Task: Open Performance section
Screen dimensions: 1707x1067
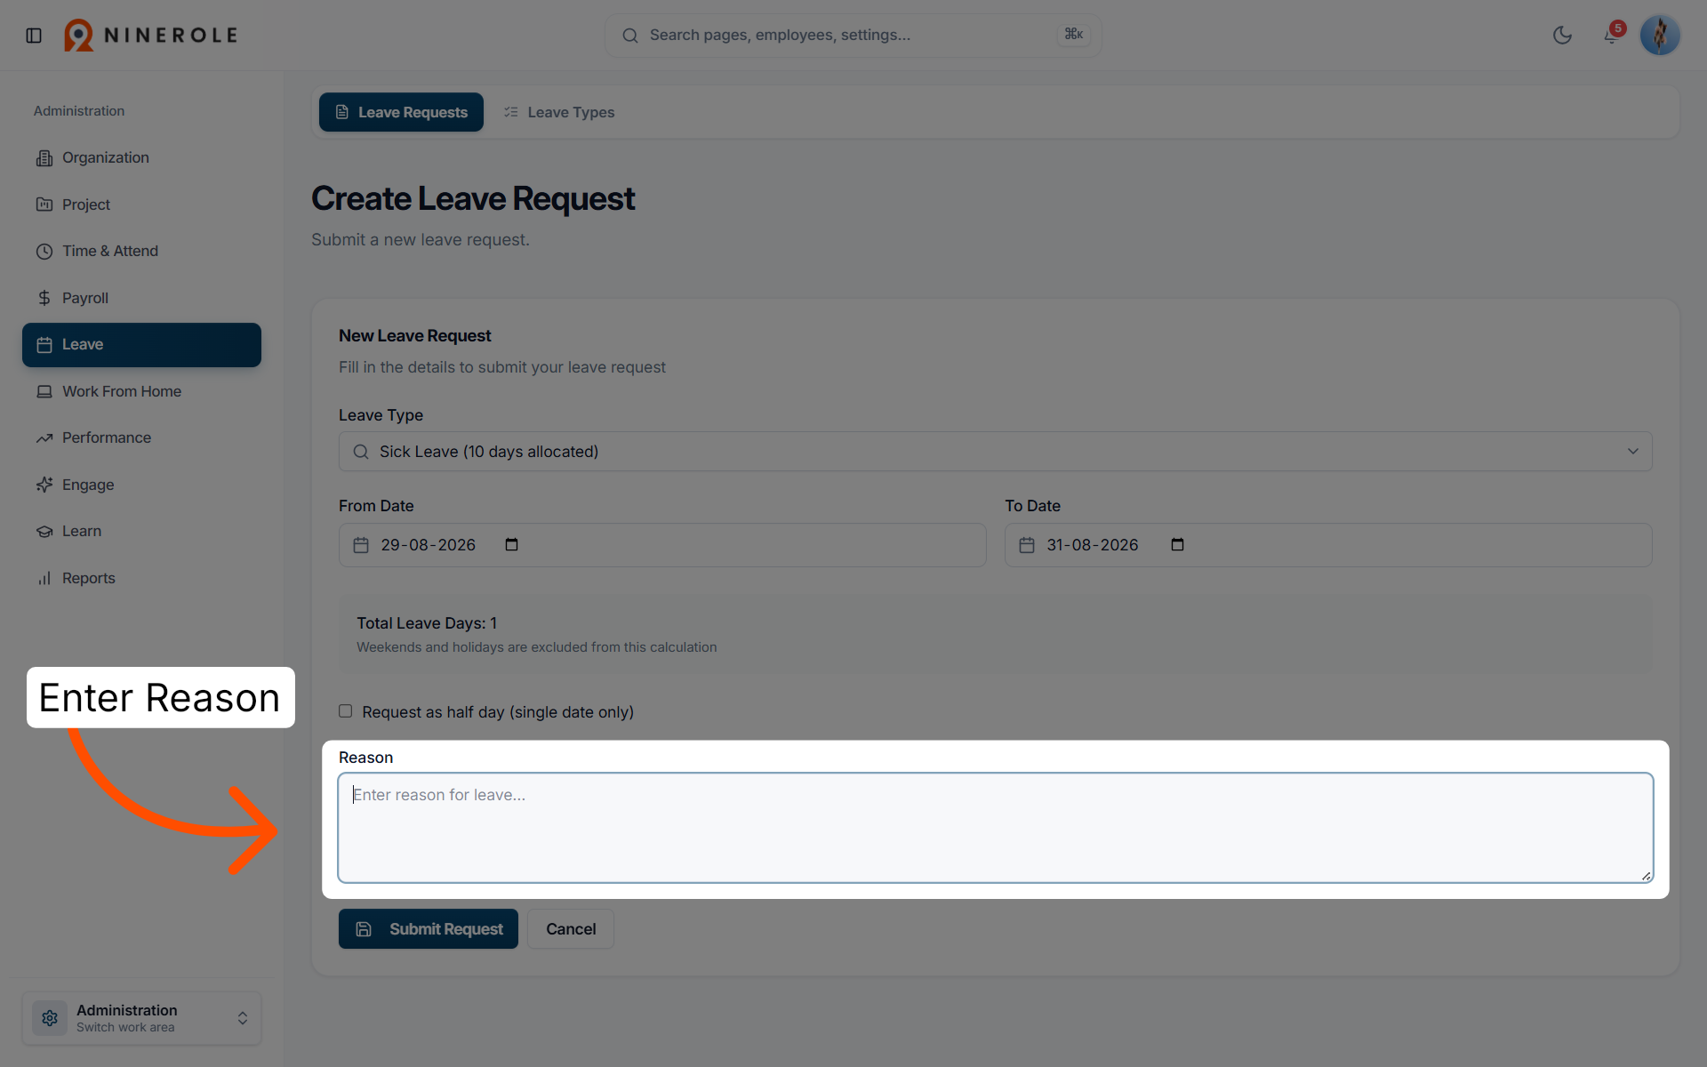Action: click(141, 437)
